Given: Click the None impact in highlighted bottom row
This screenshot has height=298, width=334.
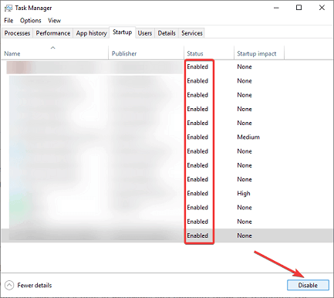Looking at the screenshot, I should (x=245, y=235).
